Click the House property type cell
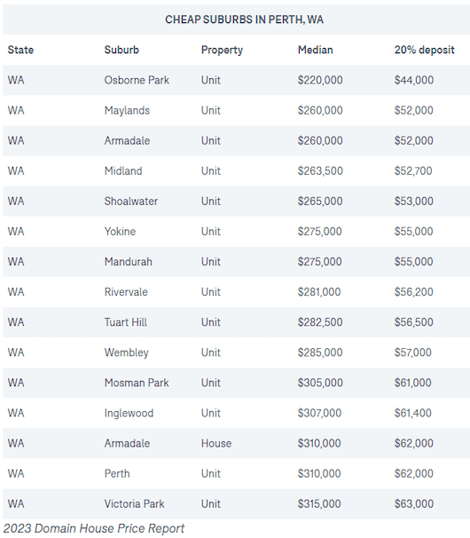Viewport: 470px width, 538px height. pos(216,443)
